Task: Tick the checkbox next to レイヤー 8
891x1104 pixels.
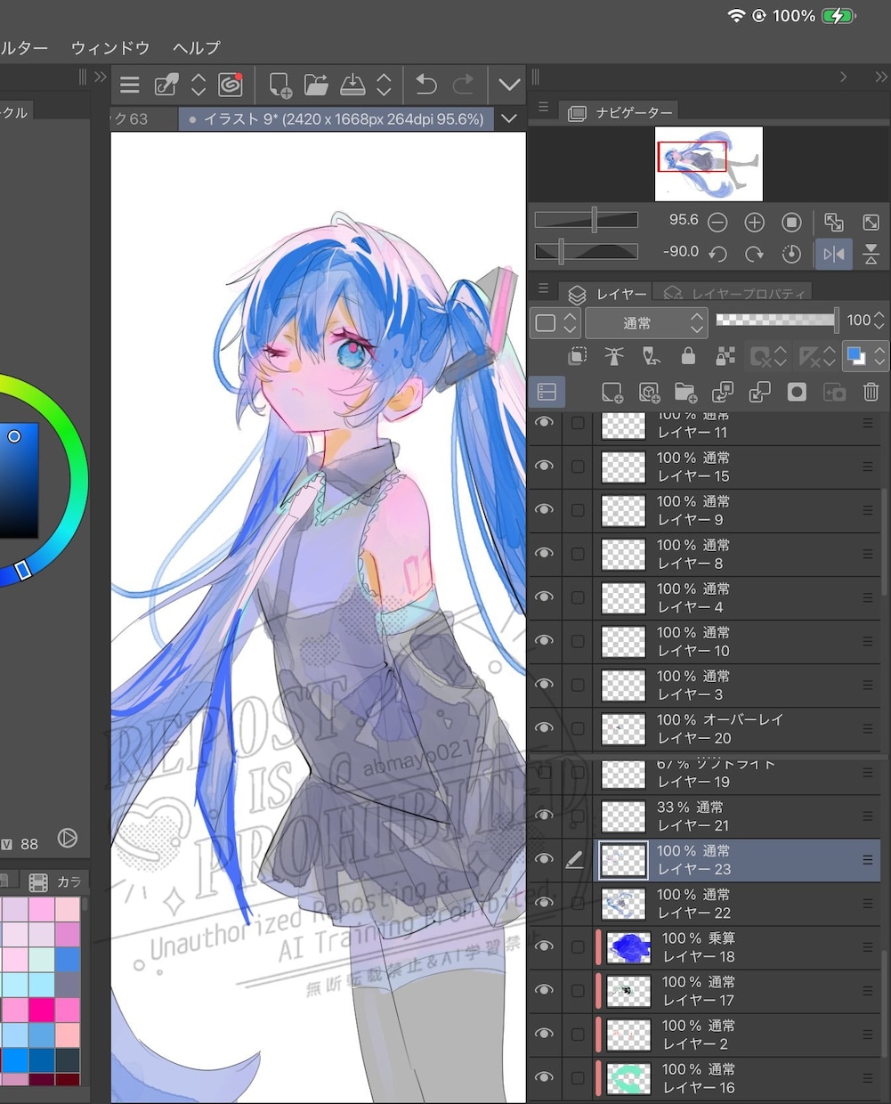Action: coord(578,554)
